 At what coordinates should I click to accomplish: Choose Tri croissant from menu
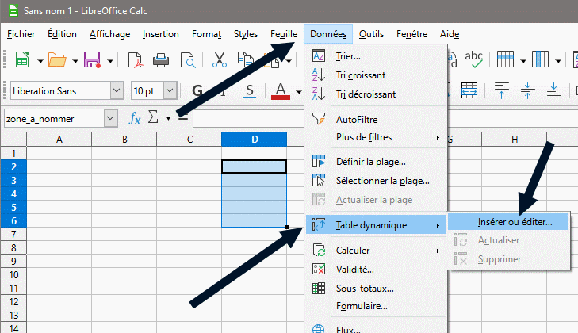click(x=361, y=75)
